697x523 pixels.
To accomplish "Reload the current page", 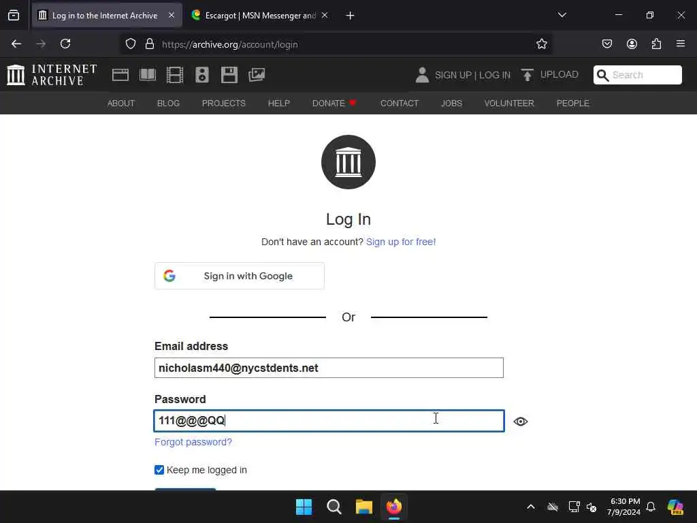I will coord(65,44).
